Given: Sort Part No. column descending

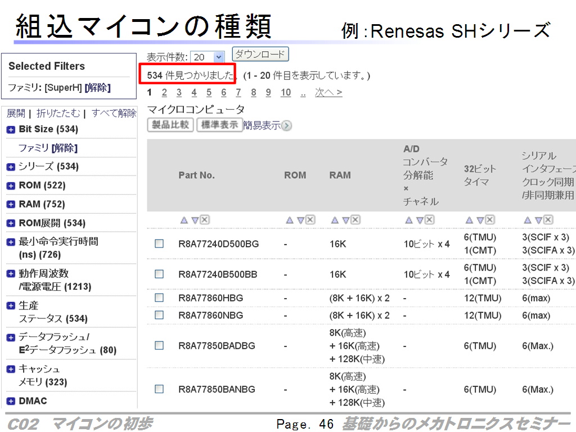Looking at the screenshot, I should 195,220.
